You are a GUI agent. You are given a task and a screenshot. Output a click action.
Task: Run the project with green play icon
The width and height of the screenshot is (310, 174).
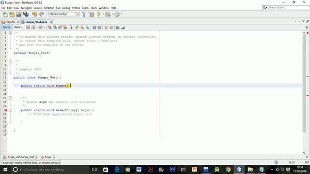click(x=99, y=14)
